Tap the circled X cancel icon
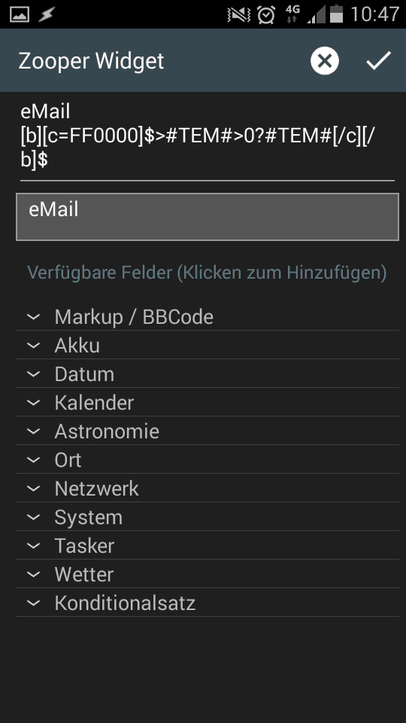This screenshot has width=406, height=723. pyautogui.click(x=325, y=61)
